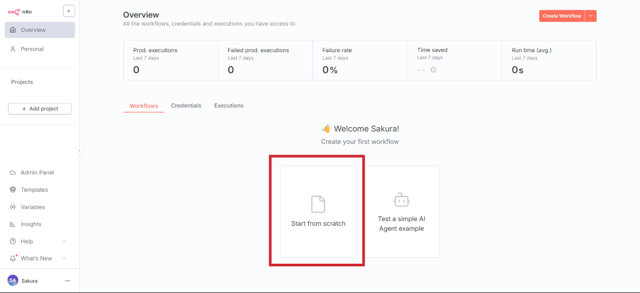Click the Add project button
The image size is (640, 293).
coord(40,109)
